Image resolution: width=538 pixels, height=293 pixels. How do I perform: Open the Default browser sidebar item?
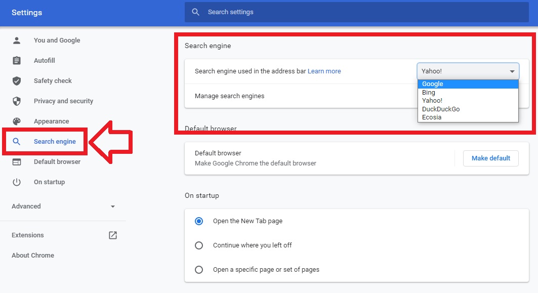tap(57, 162)
